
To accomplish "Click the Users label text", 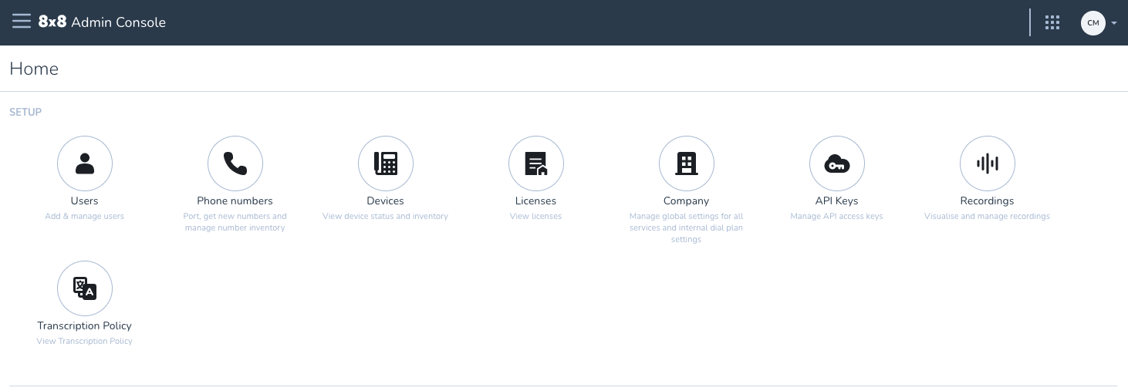I will coord(85,201).
